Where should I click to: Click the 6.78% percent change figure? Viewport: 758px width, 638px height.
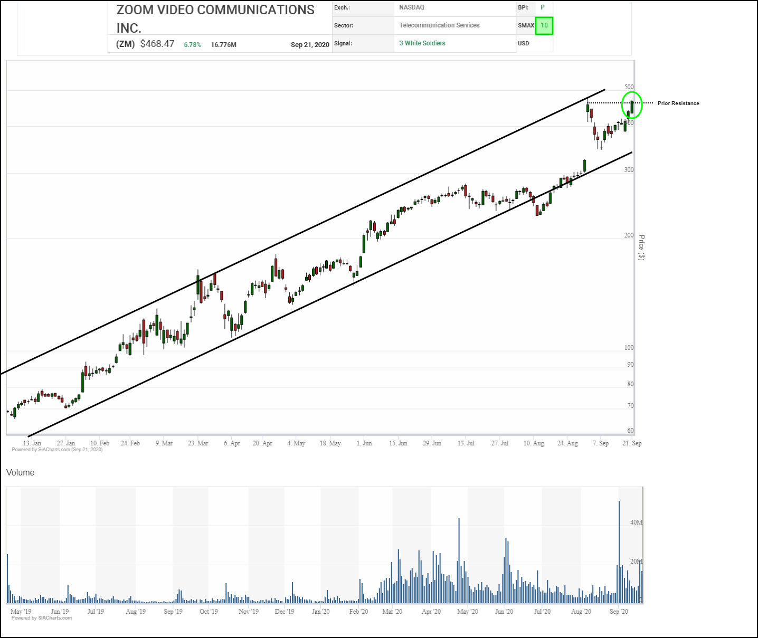tap(192, 45)
